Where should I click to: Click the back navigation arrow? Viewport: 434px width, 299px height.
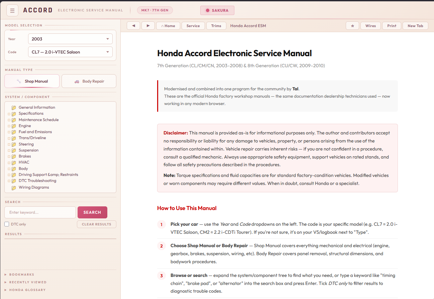coord(133,26)
